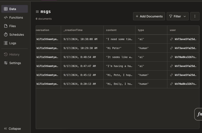Open the Data section in sidebar

point(15,9)
